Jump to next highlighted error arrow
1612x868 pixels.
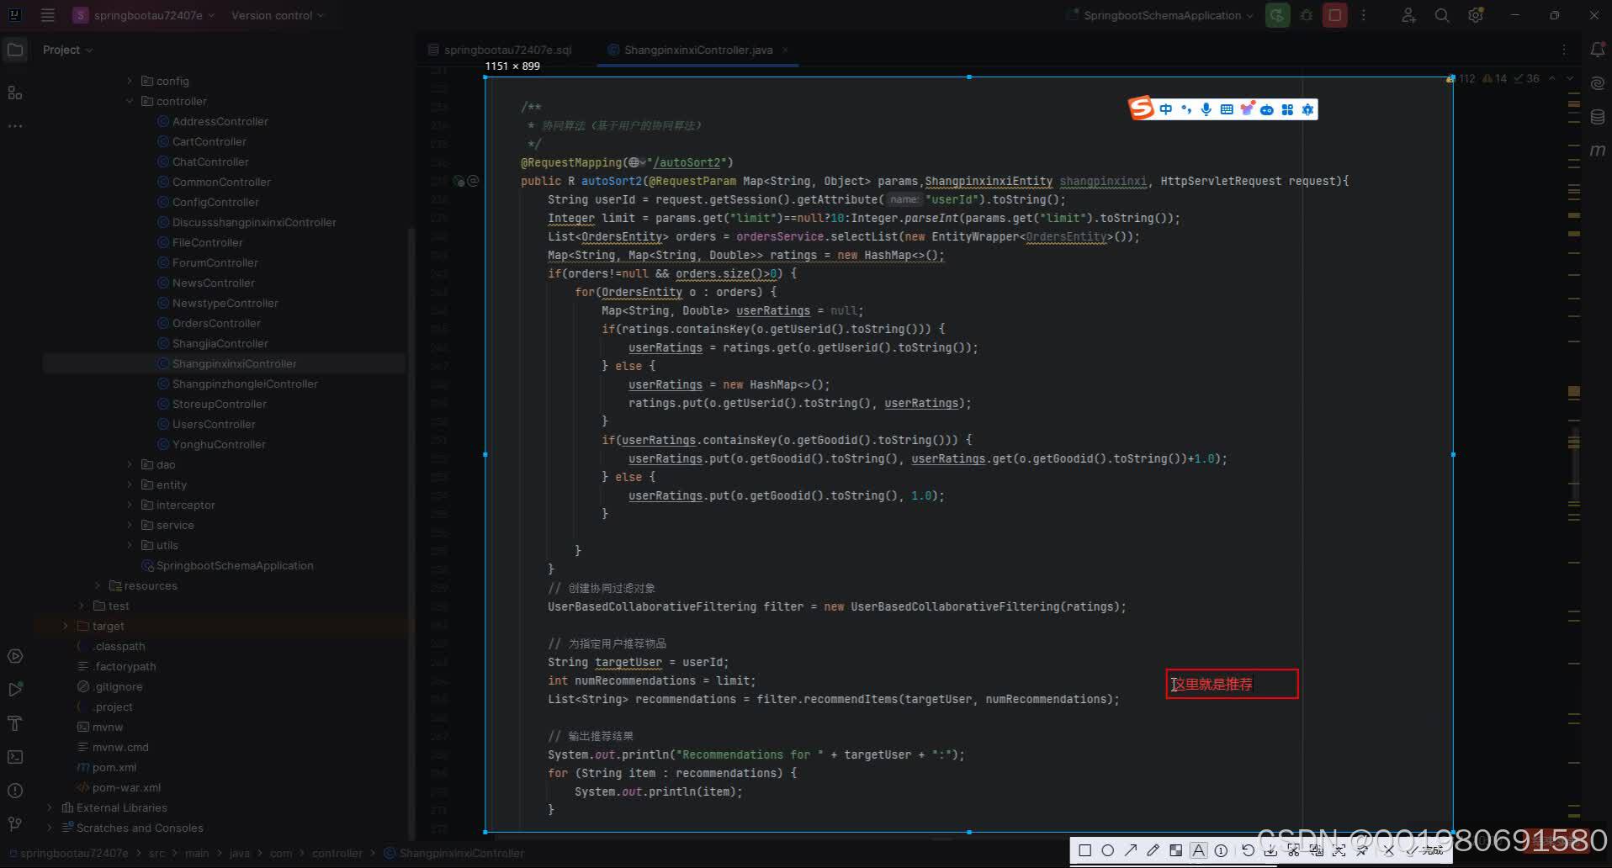coord(1570,78)
